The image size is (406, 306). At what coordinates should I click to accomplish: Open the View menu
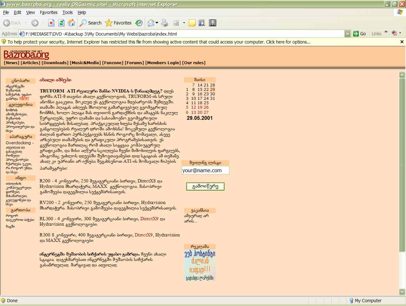[x=30, y=12]
